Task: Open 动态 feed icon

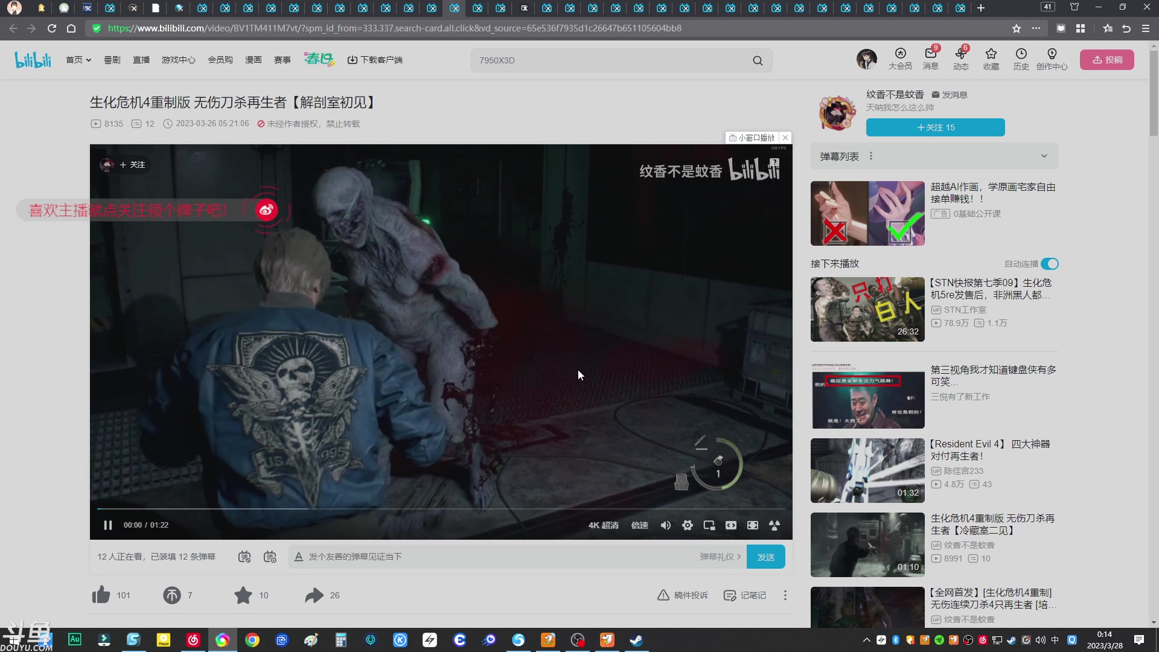Action: pos(960,59)
